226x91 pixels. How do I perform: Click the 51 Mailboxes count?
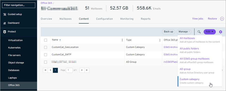94,8
